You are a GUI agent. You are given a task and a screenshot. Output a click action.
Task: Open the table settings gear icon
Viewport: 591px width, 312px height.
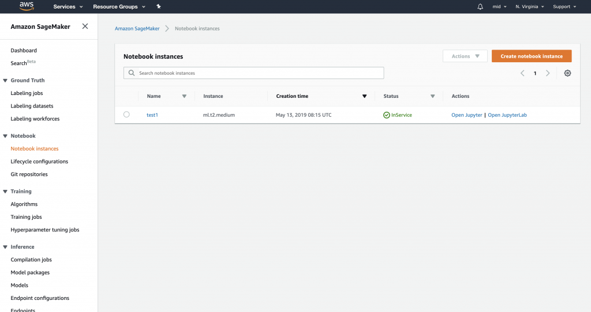[x=567, y=73]
